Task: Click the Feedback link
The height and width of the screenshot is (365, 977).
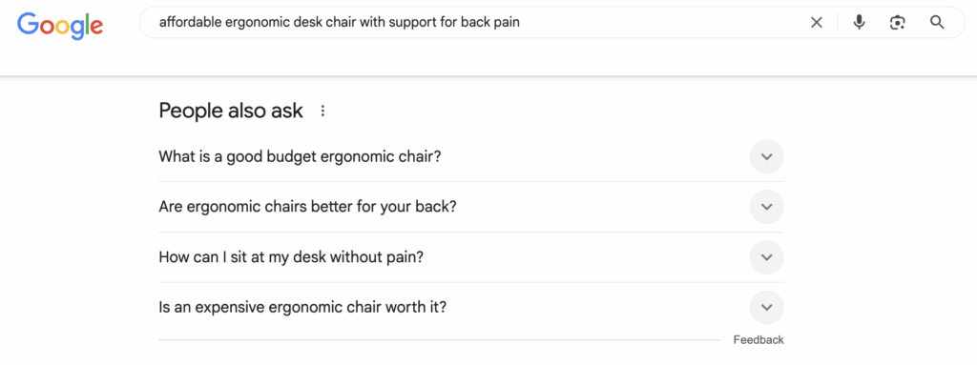Action: tap(759, 340)
